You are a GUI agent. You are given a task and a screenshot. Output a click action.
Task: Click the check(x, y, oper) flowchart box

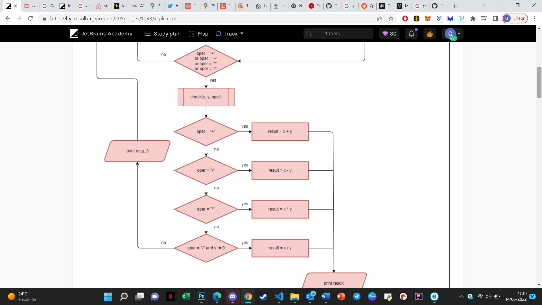[x=206, y=97]
